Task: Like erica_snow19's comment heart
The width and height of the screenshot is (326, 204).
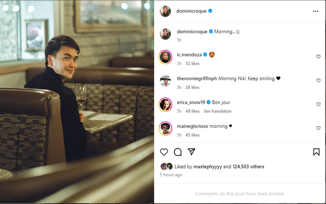Action: coord(318,105)
